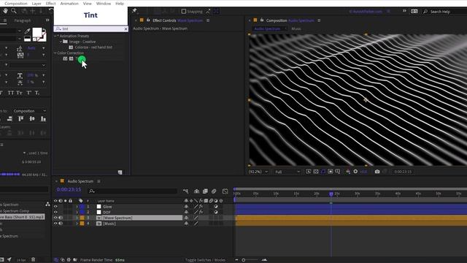Clear the effects search field with the X
Screen dimensions: 467x263
126,29
